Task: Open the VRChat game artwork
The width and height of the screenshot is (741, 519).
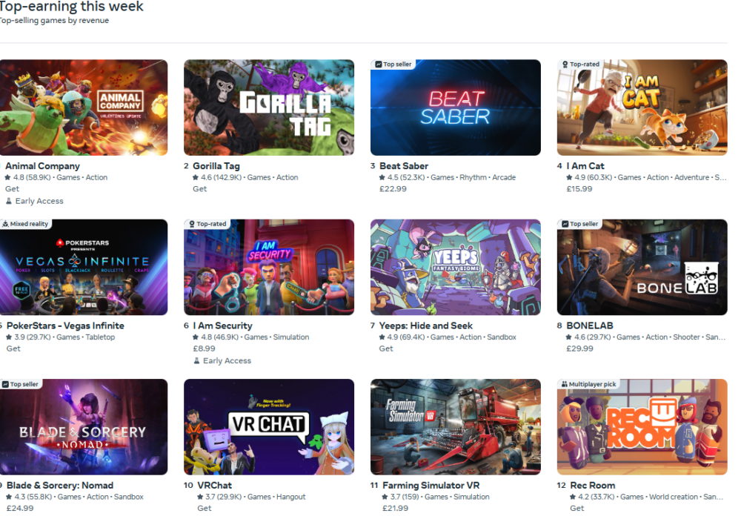Action: [269, 427]
